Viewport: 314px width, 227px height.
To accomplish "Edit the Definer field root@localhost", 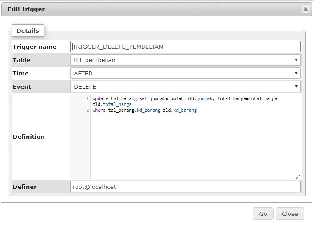I will point(185,187).
